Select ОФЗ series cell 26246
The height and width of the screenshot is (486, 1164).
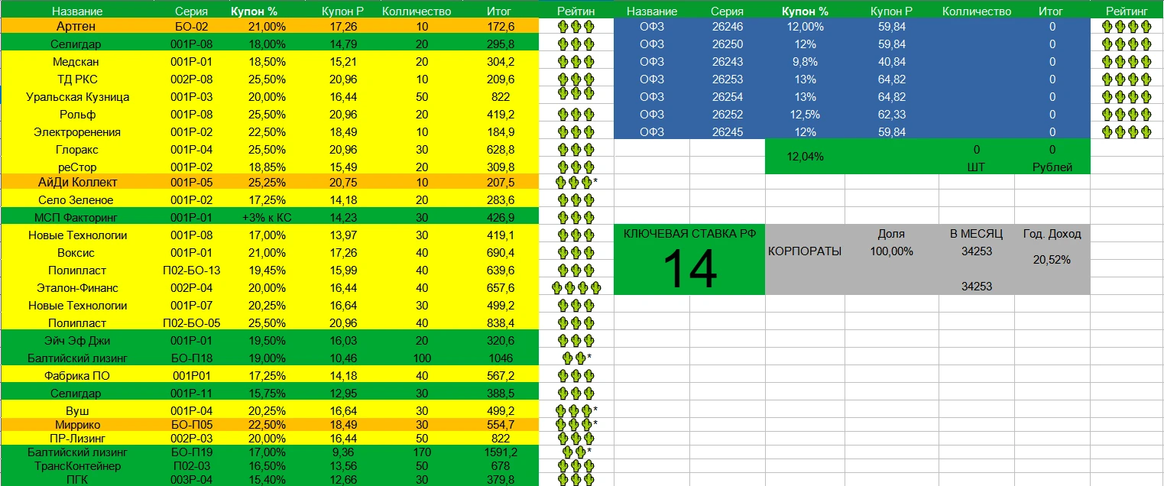[726, 26]
